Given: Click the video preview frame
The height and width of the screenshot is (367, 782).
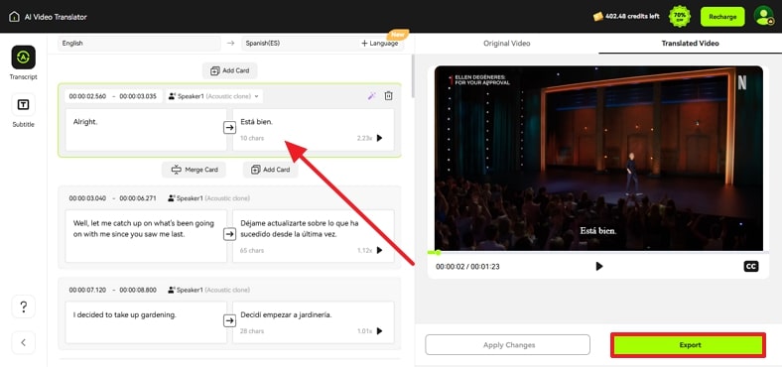Looking at the screenshot, I should click(x=598, y=158).
